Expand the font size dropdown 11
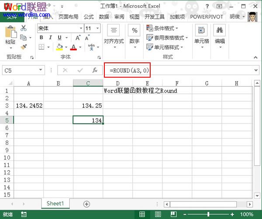Image resolution: width=262 pixels, height=219 pixels. pos(98,28)
